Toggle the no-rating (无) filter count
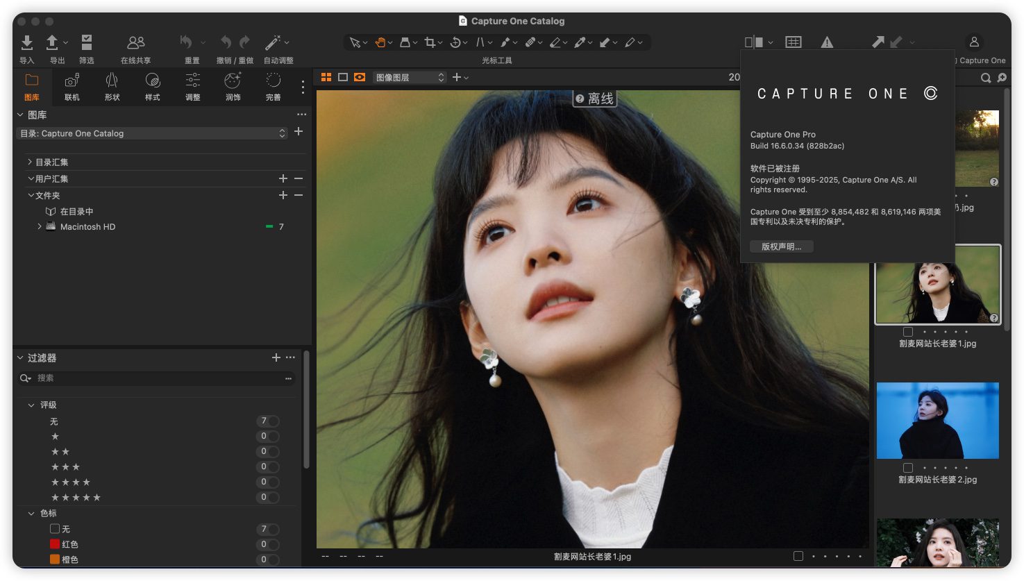 click(x=268, y=421)
